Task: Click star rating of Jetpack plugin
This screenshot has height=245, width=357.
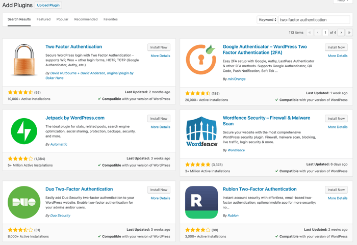Action: [x=20, y=158]
